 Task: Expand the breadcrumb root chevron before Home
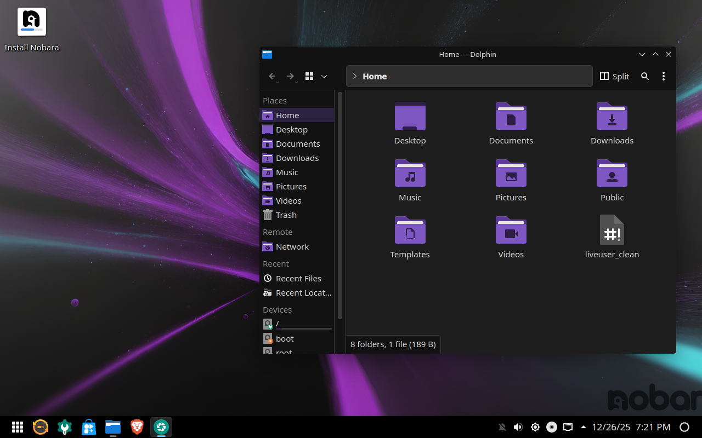[354, 76]
